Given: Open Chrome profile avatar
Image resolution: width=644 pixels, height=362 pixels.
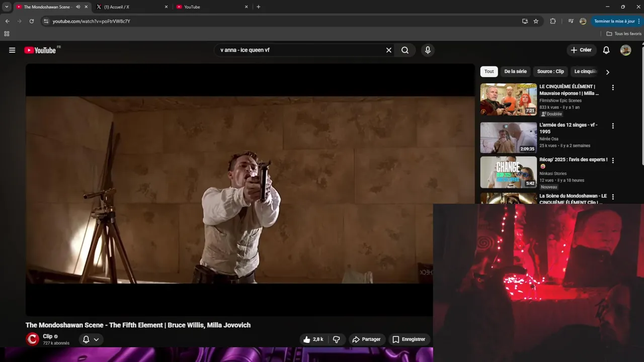Looking at the screenshot, I should 583,21.
